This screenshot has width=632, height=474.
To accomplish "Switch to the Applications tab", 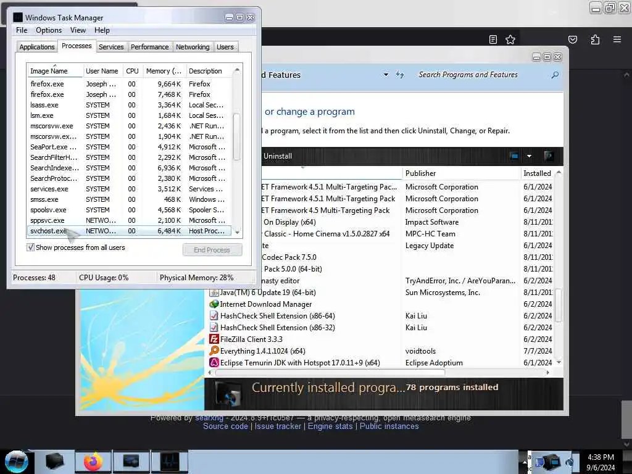I will click(36, 47).
